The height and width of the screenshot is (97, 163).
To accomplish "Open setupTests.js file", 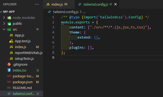I will (x=24, y=58).
